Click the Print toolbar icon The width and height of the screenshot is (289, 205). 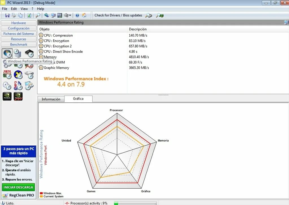pos(14,15)
